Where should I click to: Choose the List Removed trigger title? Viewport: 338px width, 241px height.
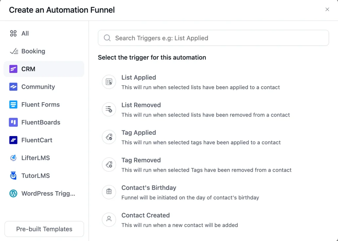pos(141,105)
